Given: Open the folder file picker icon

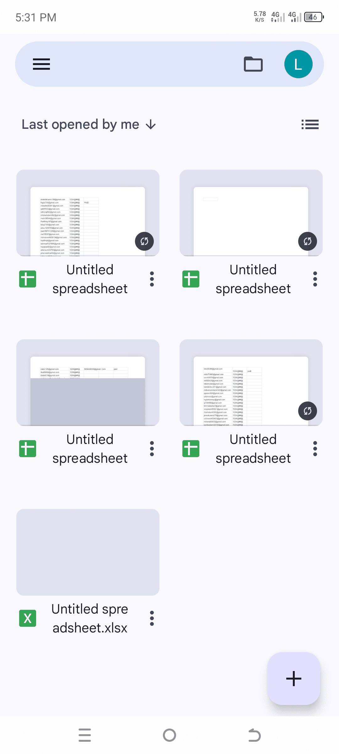Looking at the screenshot, I should coord(253,64).
